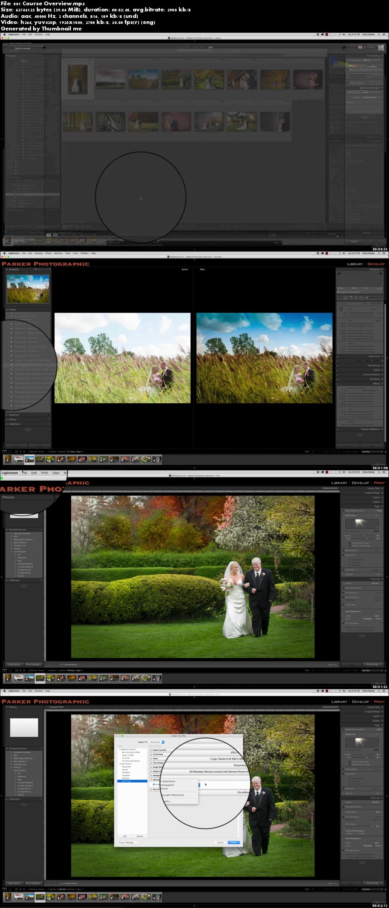The height and width of the screenshot is (908, 389).
Task: Switch to Library module in 00:01:08 frame
Action: [355, 264]
